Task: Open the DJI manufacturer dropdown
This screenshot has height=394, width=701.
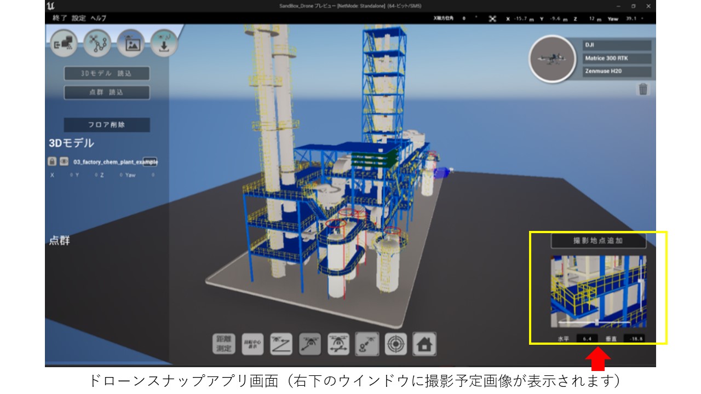Action: tap(617, 45)
